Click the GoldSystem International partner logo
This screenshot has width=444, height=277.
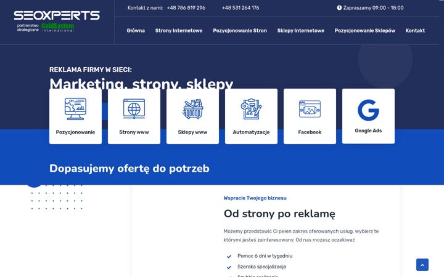click(58, 28)
